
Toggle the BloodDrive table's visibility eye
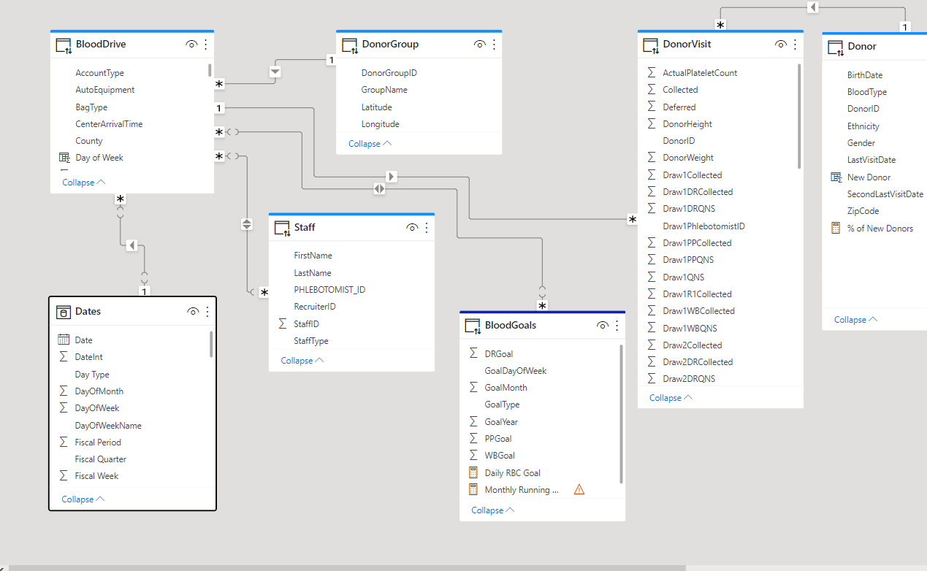191,45
